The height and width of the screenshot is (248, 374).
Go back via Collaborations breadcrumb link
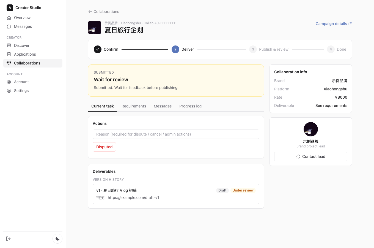click(x=104, y=12)
